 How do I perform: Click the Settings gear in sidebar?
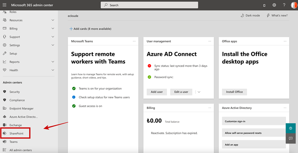[4, 45]
